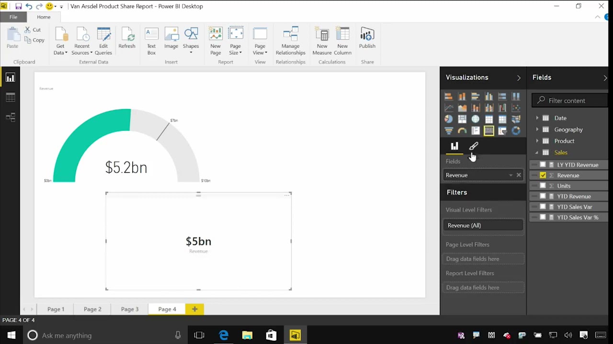Select the gauge visualization icon
The width and height of the screenshot is (613, 344).
(x=462, y=131)
